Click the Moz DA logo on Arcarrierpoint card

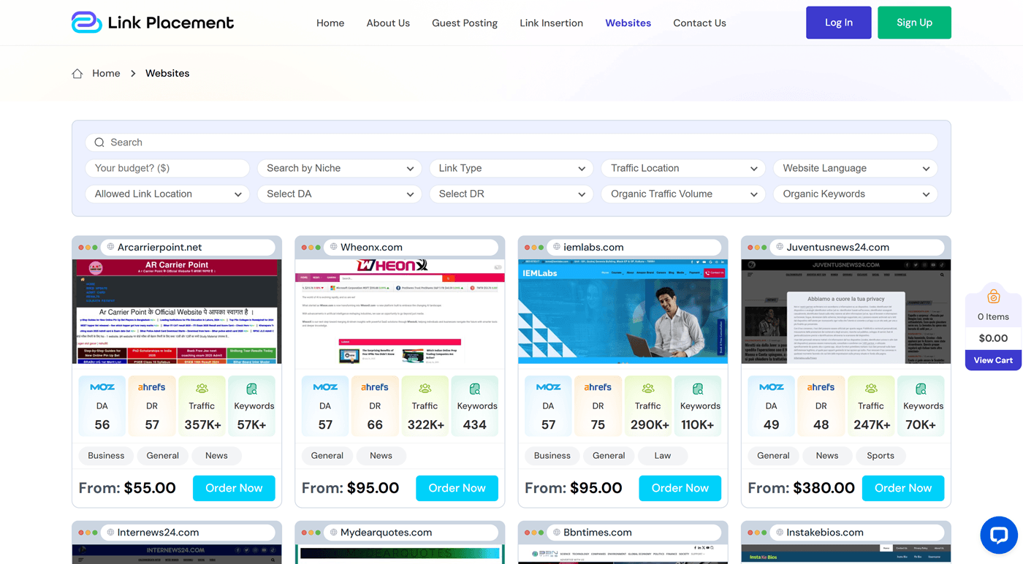point(102,387)
